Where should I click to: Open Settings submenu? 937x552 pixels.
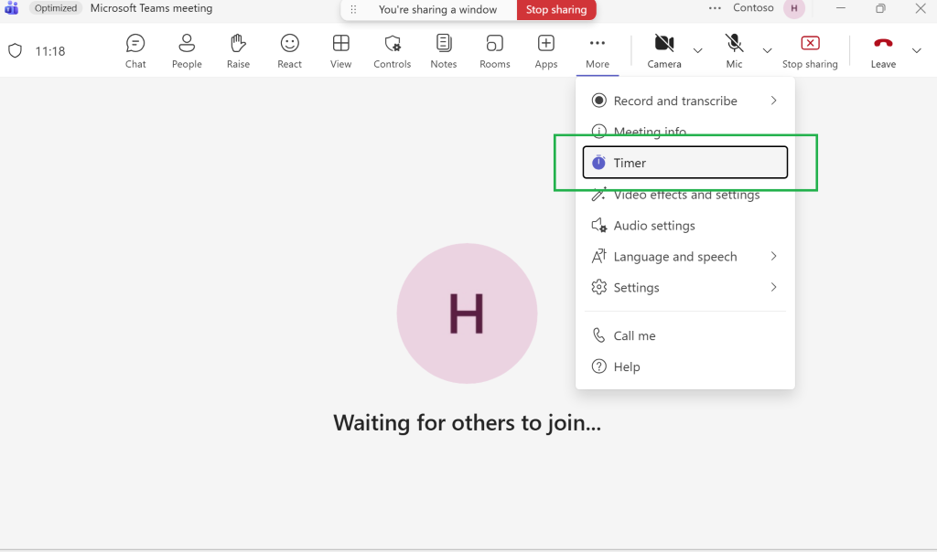click(684, 288)
